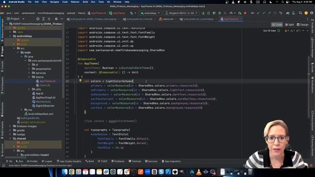This screenshot has height=177, width=315.
Task: Click the Debug bug icon in toolbar
Action: point(220,13)
